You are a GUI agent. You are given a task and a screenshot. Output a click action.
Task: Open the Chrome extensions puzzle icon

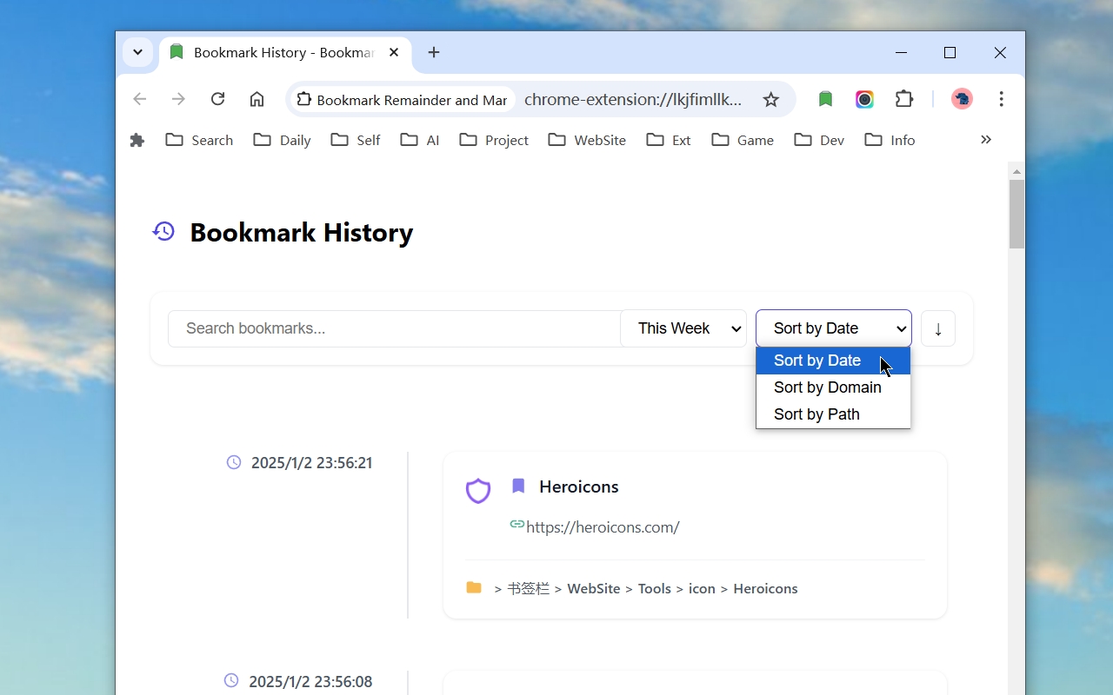(x=904, y=99)
